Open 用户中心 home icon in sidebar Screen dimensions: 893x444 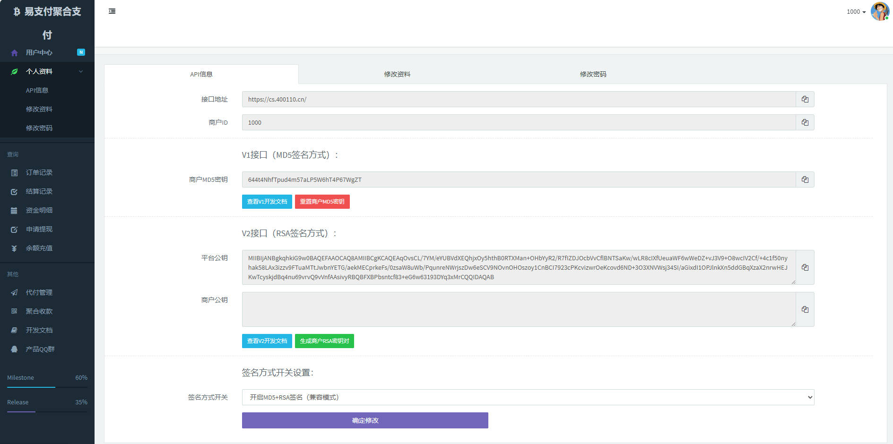point(14,53)
